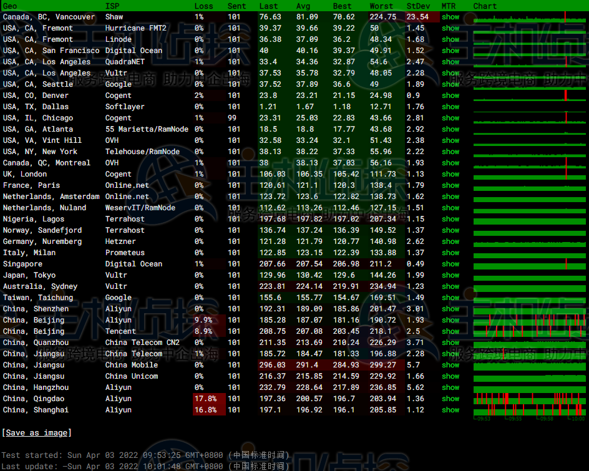This screenshot has height=471, width=589.
Task: Click the chart for Singapore Digital Ocean
Action: pos(529,264)
